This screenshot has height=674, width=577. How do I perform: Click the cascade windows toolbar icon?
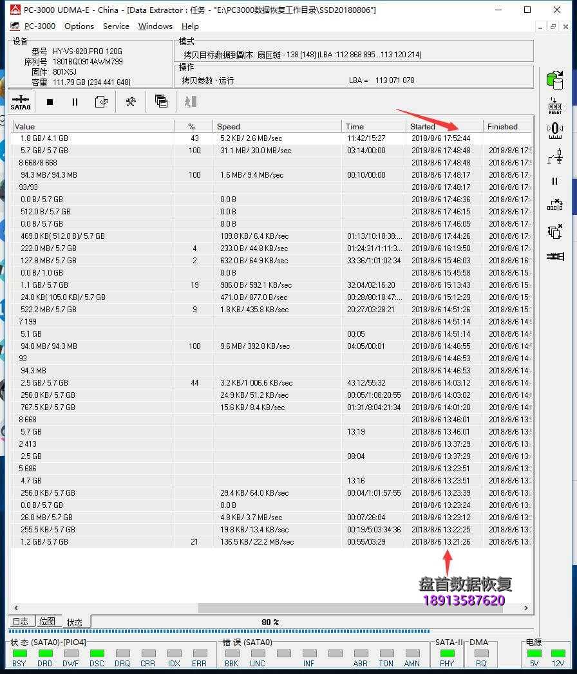(x=160, y=101)
